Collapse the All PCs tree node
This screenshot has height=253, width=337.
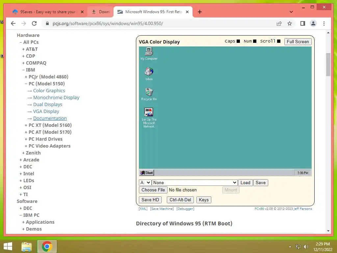click(29, 42)
